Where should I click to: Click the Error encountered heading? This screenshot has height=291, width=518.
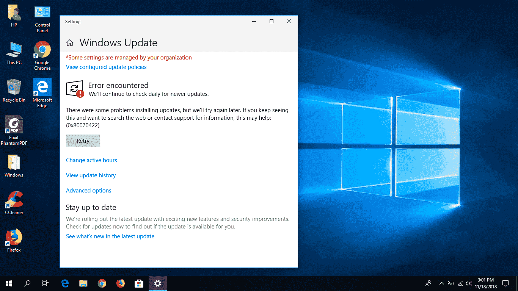pyautogui.click(x=118, y=86)
